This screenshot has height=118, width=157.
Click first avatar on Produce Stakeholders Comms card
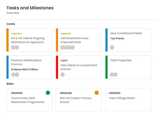point(13,75)
